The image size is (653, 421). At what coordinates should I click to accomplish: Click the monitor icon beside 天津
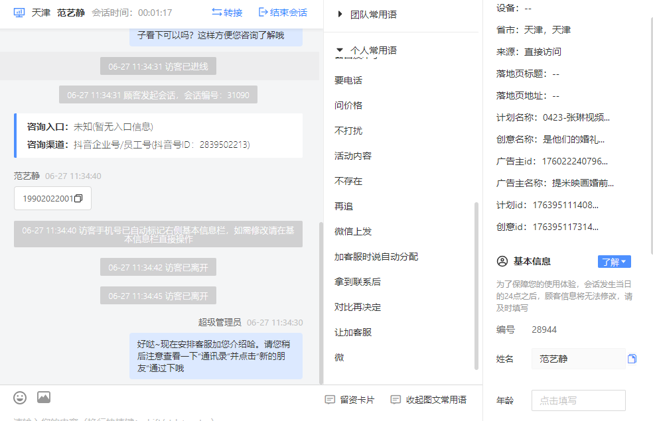19,13
